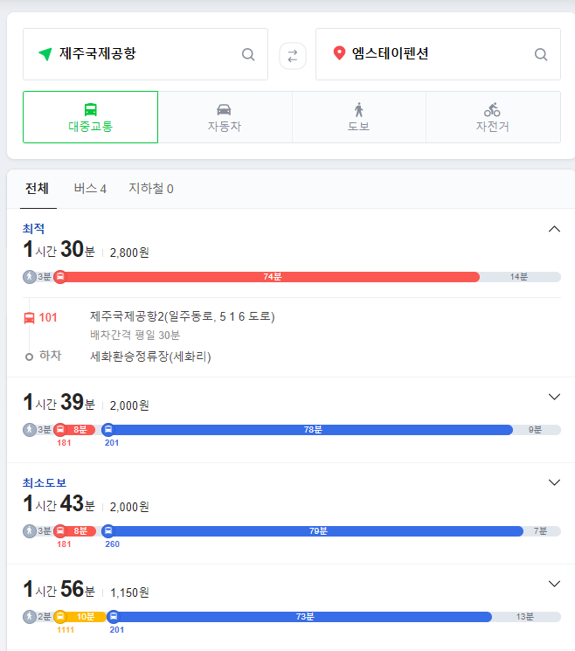Click the search icon in the 제주국제공항 field
This screenshot has height=651, width=575.
pos(248,54)
